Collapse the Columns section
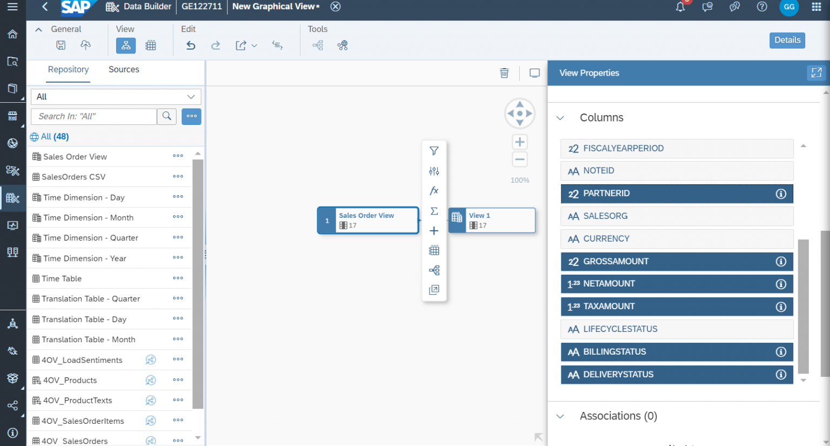 tap(560, 117)
